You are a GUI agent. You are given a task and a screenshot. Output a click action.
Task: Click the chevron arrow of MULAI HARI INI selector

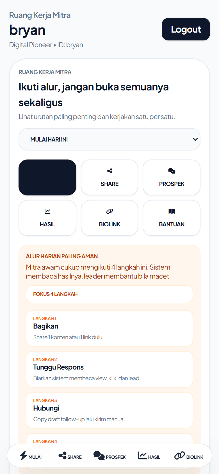(x=195, y=139)
